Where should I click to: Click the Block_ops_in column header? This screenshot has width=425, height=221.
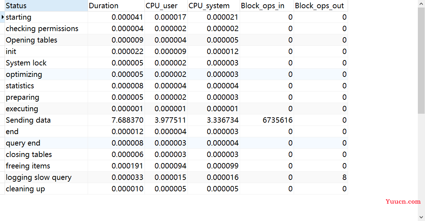click(267, 6)
